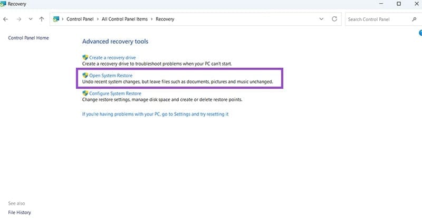422x218 pixels.
Task: Maximize the Recovery window
Action: 399,4
